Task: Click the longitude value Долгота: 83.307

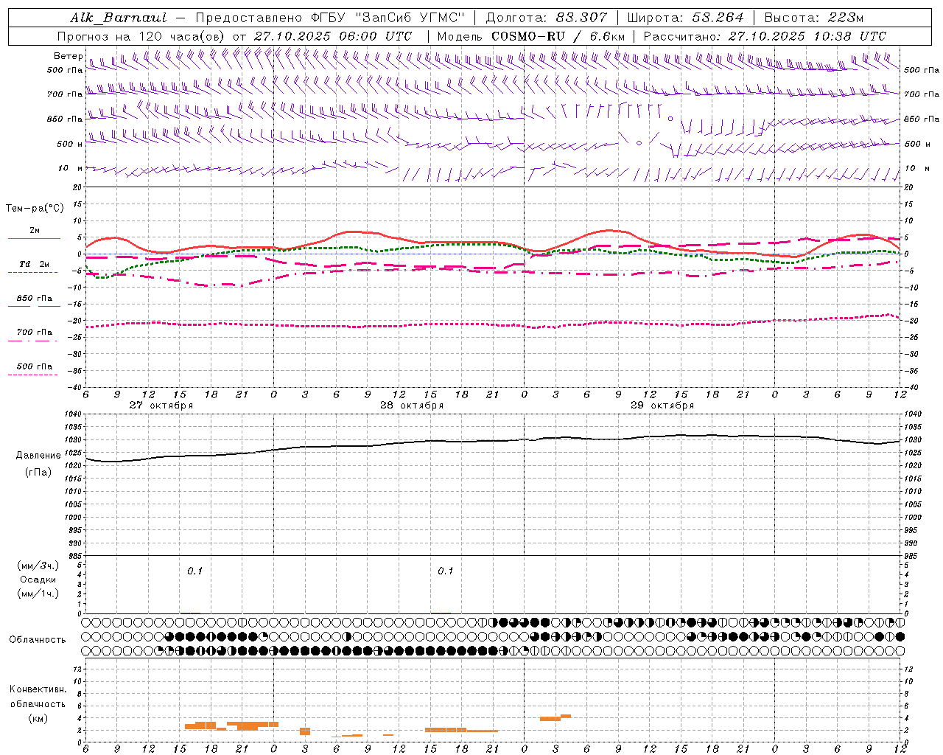Action: click(547, 18)
